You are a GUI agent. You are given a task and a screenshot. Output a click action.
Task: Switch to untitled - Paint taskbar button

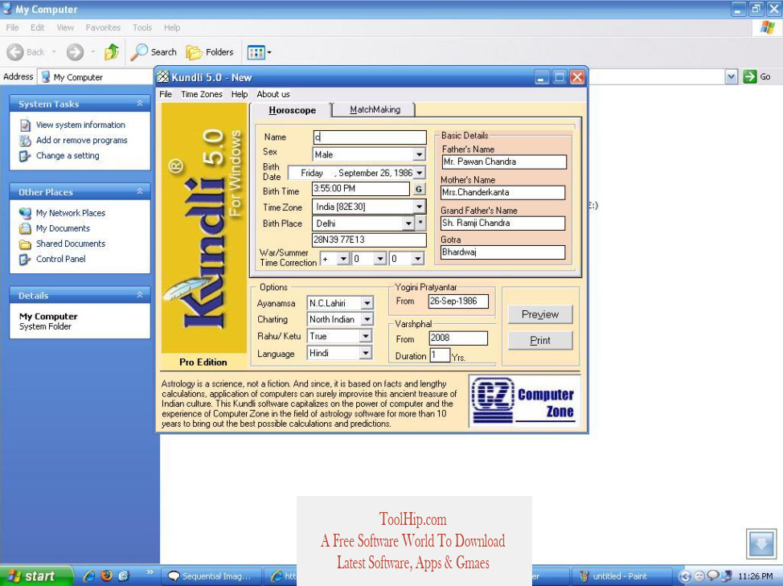coord(620,576)
